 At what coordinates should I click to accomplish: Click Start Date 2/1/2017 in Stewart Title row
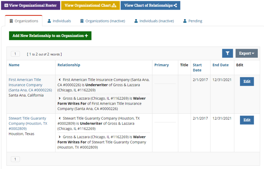click(x=200, y=118)
